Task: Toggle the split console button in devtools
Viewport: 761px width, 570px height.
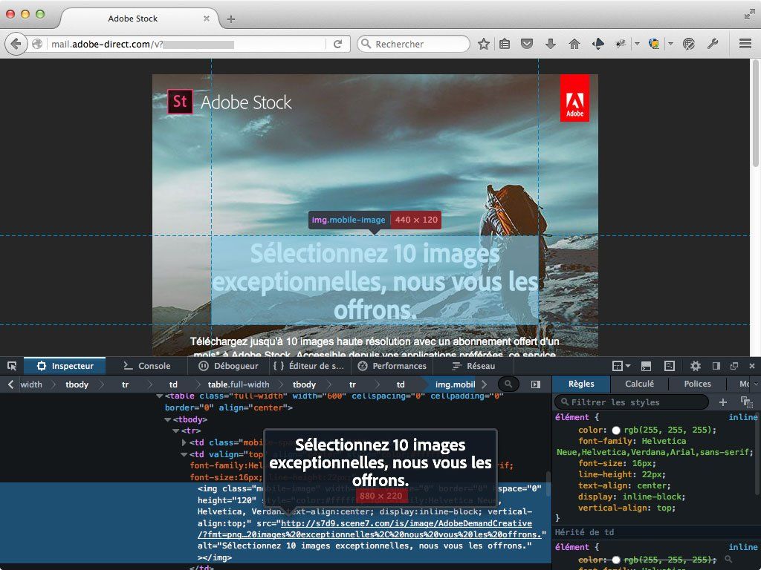Action: [647, 366]
